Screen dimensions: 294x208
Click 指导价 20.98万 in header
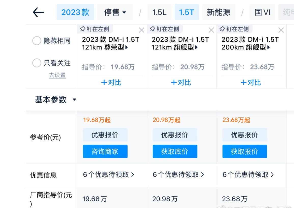pos(178,67)
